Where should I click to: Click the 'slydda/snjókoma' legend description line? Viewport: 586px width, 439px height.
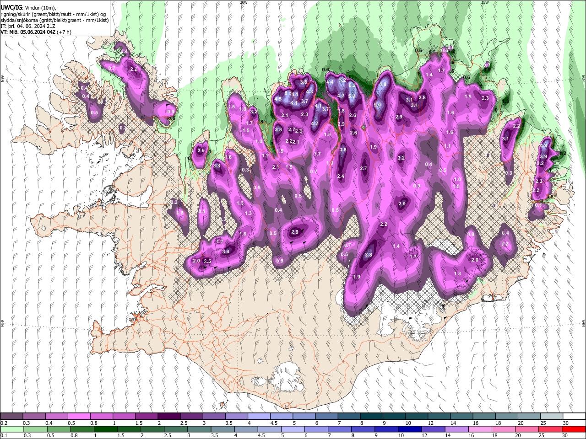(54, 20)
